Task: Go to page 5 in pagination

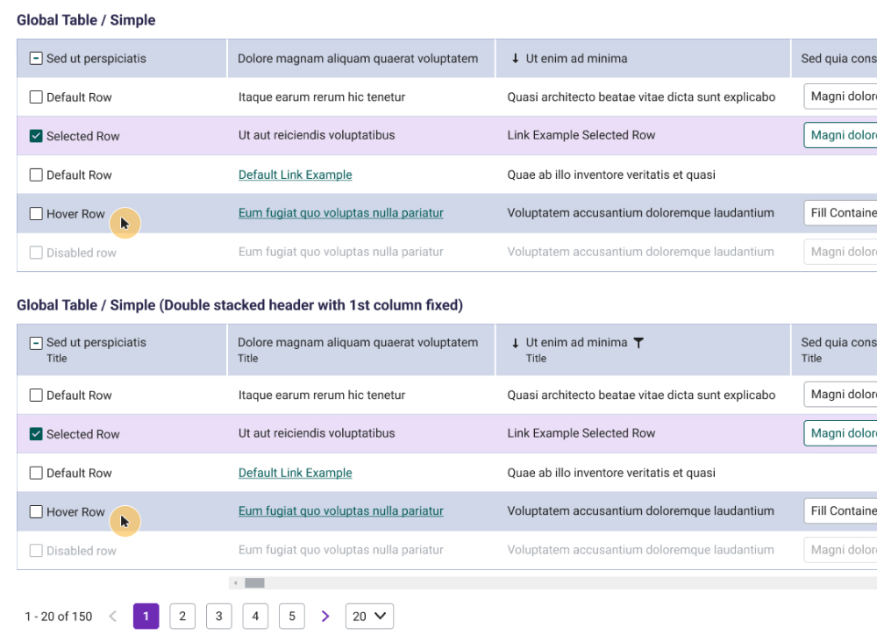Action: 291,617
